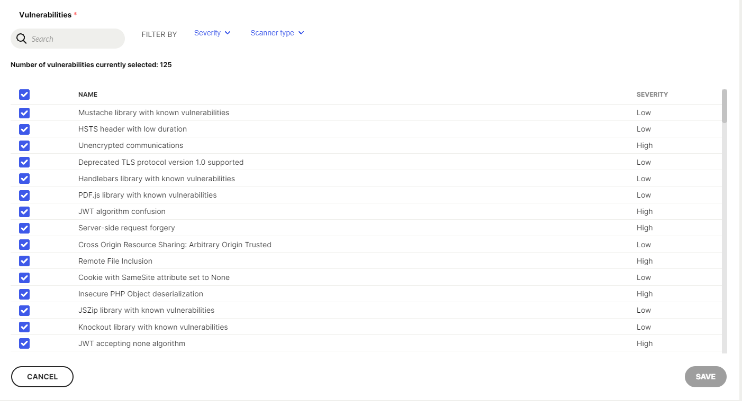Toggle the JWT algorithm confusion checkbox
Screen dimensions: 742x401
tap(24, 212)
